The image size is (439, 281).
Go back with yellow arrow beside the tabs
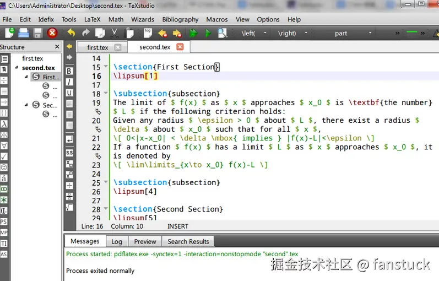(x=69, y=46)
